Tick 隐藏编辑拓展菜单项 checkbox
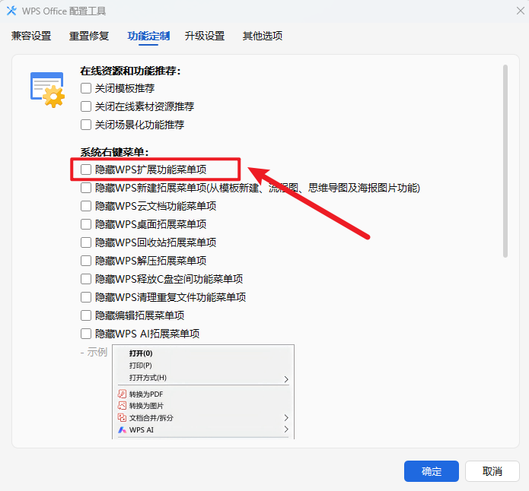 click(86, 315)
